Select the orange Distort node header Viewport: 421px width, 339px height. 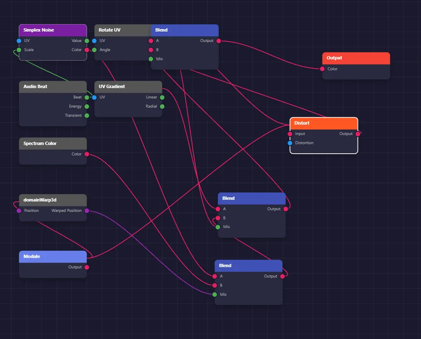(x=324, y=123)
